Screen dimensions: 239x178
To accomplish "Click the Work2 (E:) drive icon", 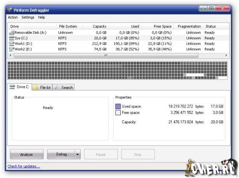I will click(x=12, y=49).
